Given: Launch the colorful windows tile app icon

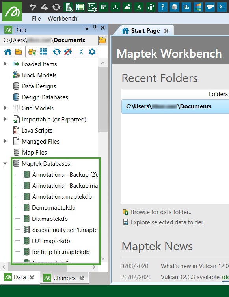Looking at the screenshot, I should [198, 7].
